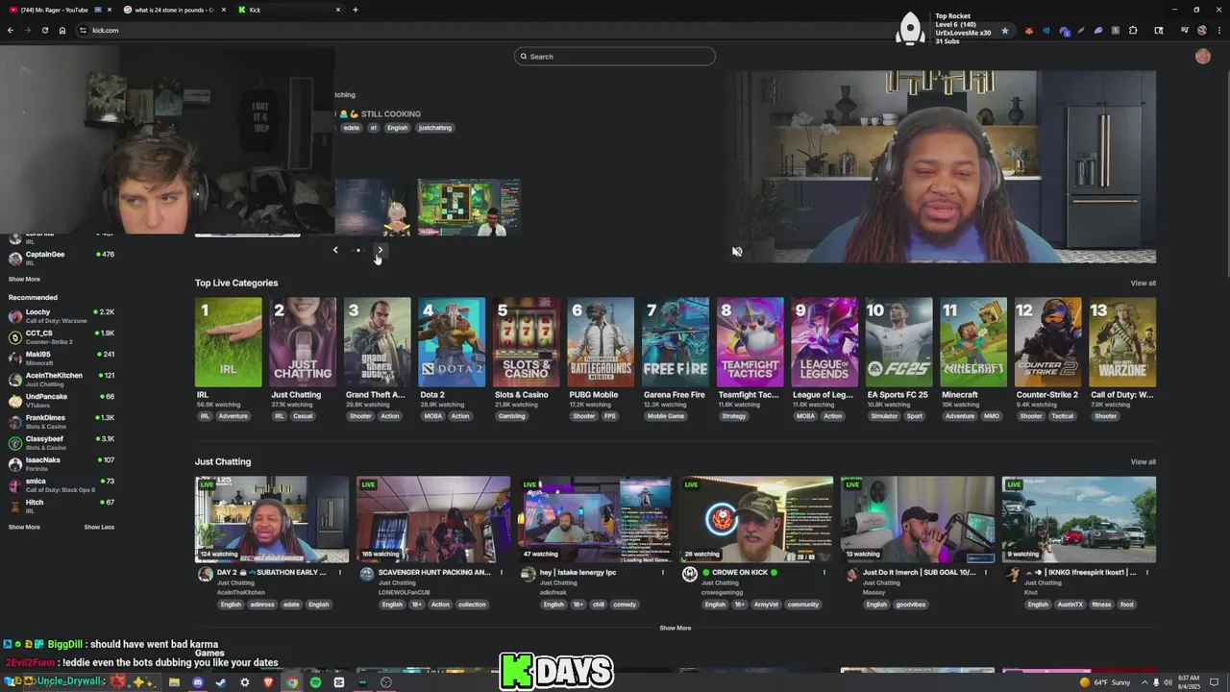Open Maki95 channel in the sidebar
Image resolution: width=1230 pixels, height=692 pixels.
tap(61, 358)
